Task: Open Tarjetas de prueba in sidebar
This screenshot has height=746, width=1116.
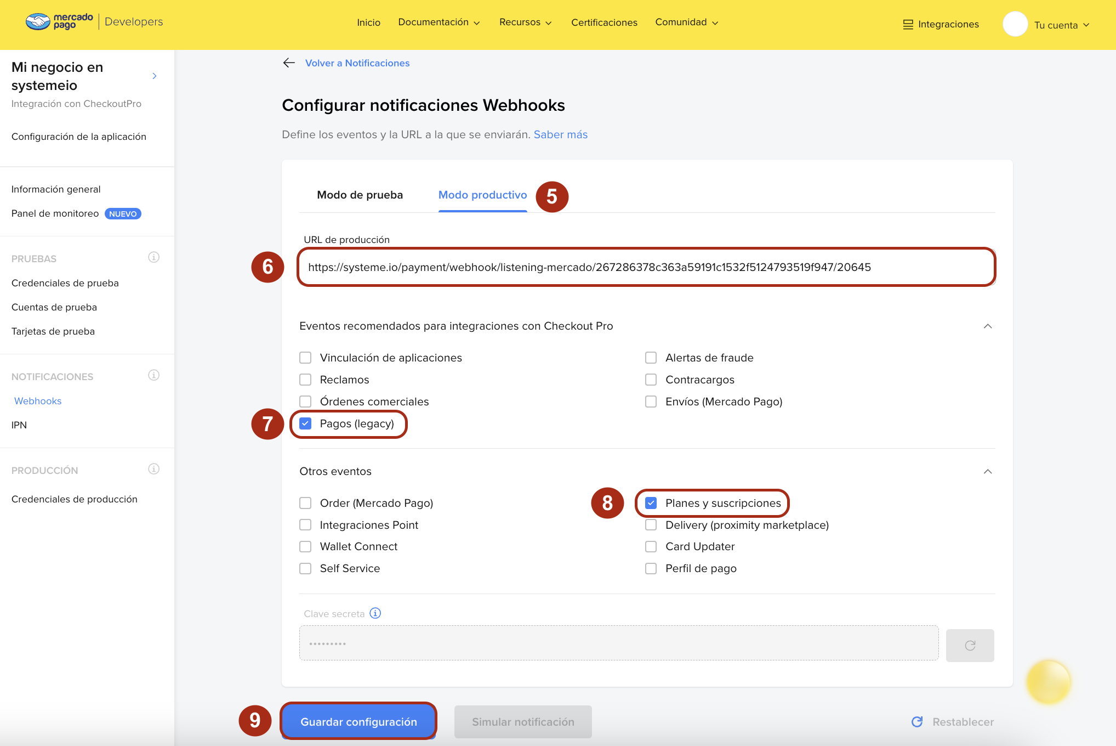Action: (x=53, y=331)
